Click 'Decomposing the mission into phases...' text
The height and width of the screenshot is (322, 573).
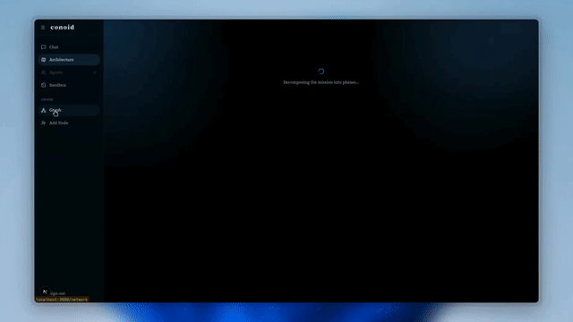(321, 82)
